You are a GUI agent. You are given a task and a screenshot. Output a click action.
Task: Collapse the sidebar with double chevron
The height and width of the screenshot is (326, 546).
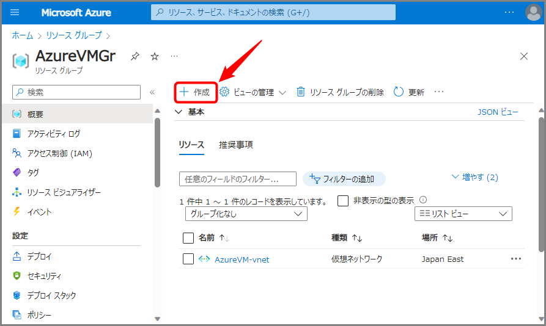click(x=152, y=92)
